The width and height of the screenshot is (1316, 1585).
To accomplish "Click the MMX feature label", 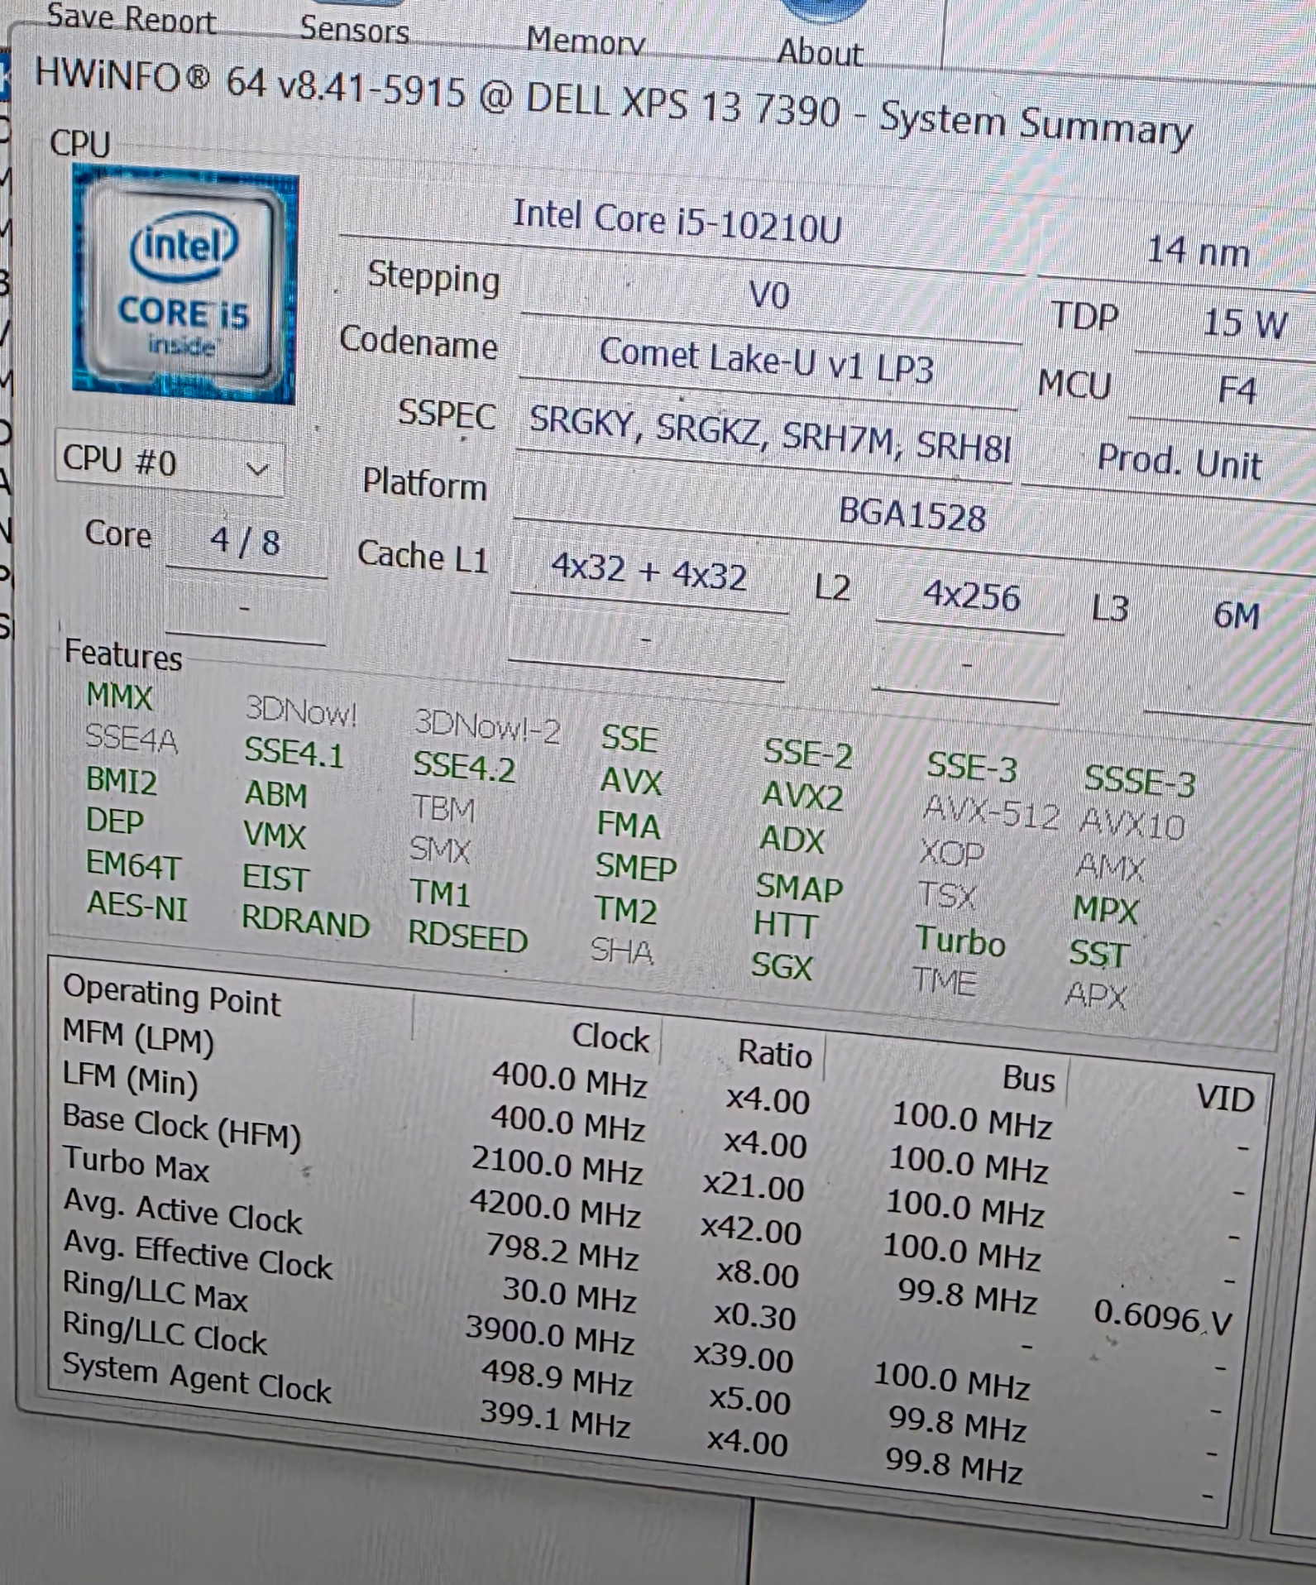I will [120, 697].
